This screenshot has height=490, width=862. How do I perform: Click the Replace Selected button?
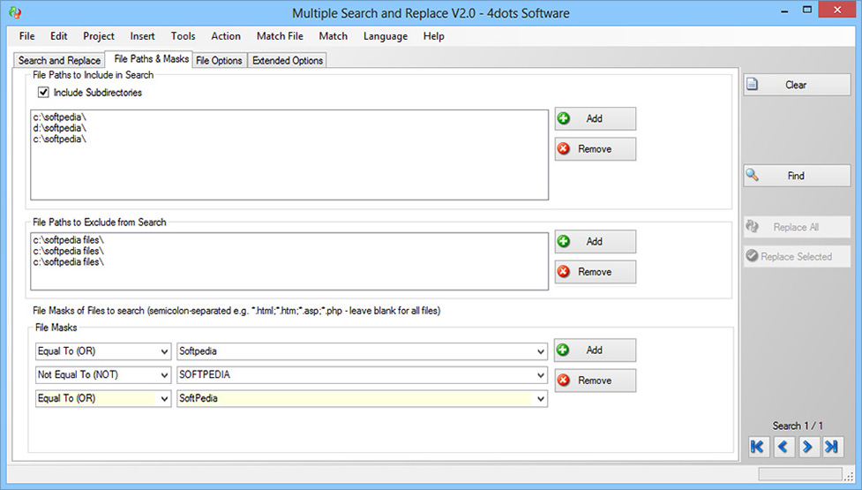(x=797, y=256)
